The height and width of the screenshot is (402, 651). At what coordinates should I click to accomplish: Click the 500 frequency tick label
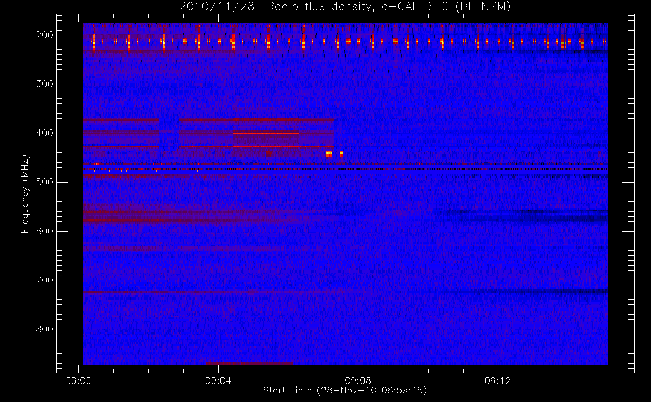click(45, 182)
